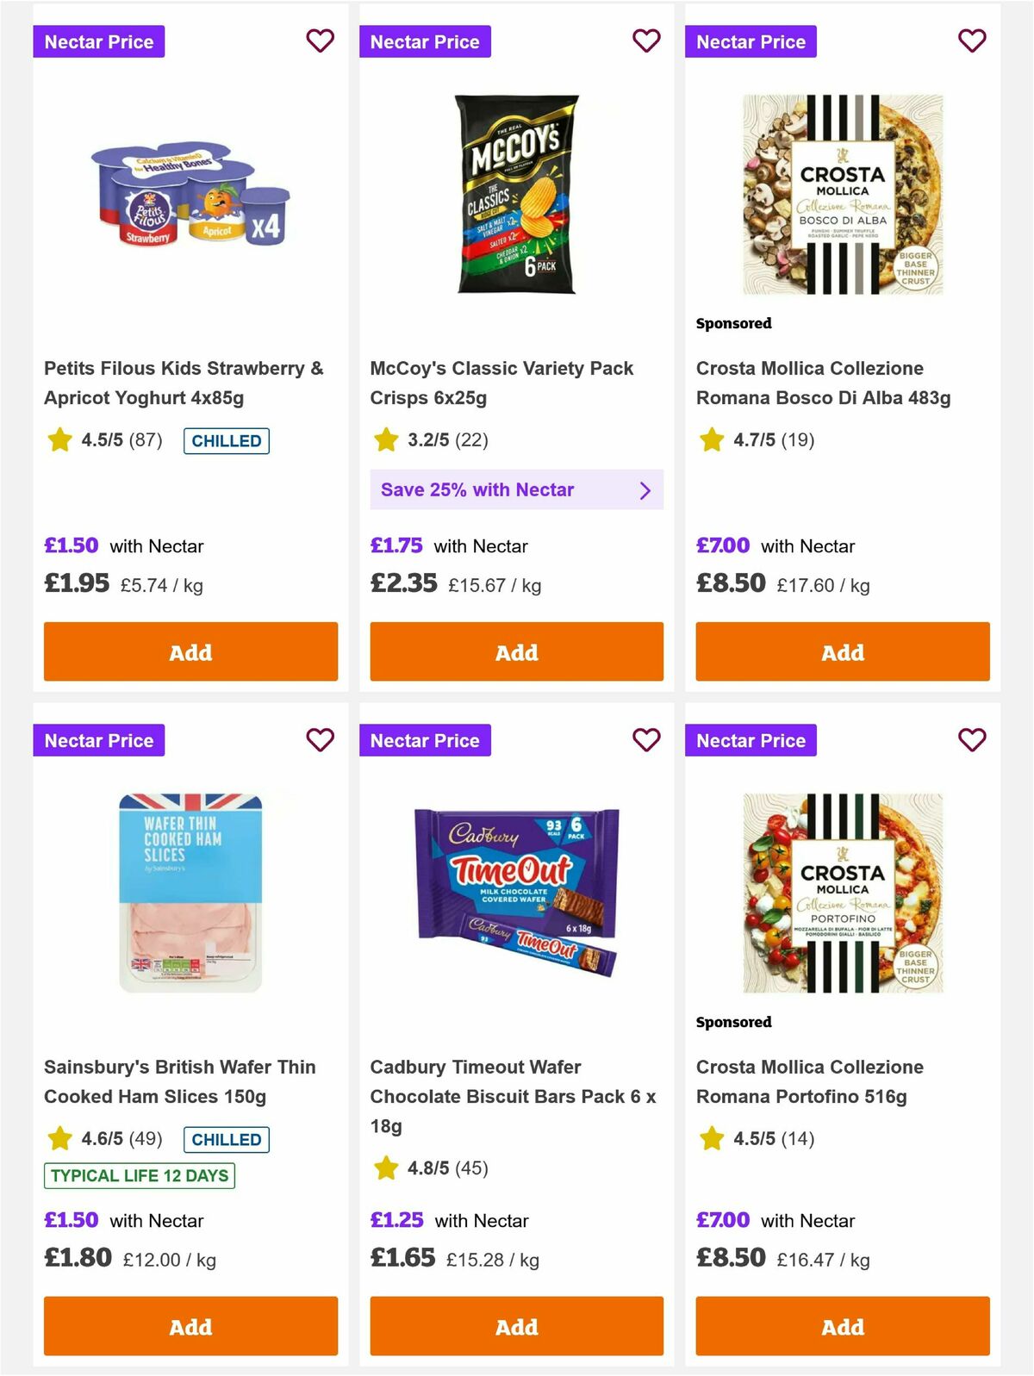Toggle the Nectar Price badge on the ham product
The height and width of the screenshot is (1376, 1034).
(x=99, y=739)
